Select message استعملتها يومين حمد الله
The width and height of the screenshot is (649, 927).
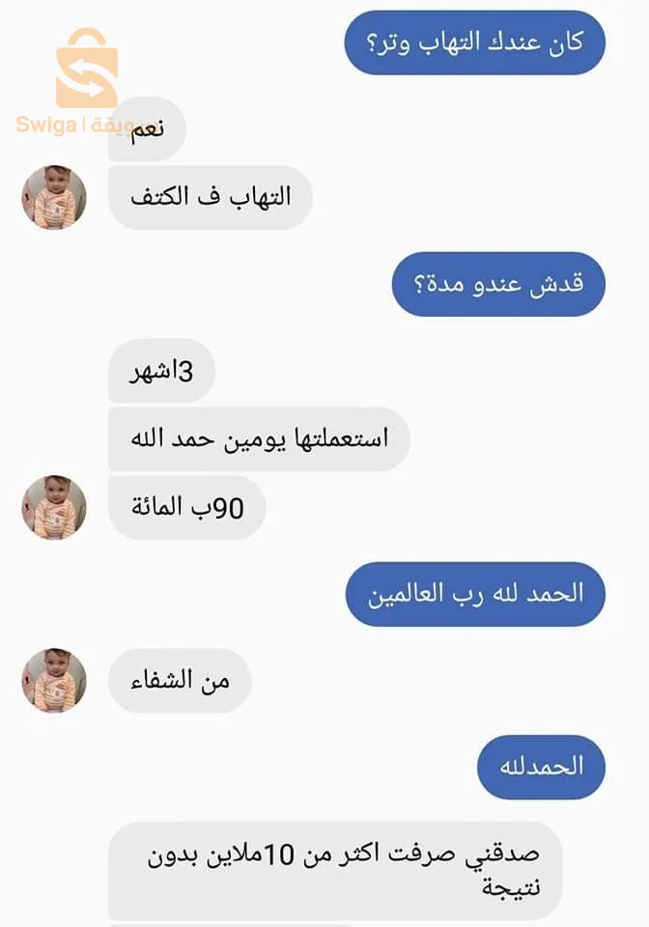point(259,438)
